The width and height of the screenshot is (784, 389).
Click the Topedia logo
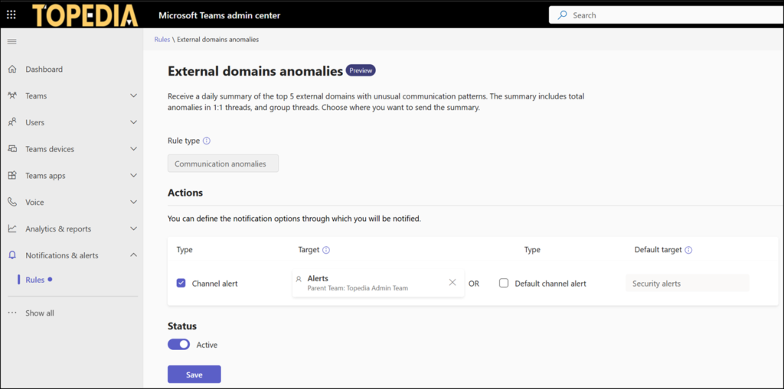pyautogui.click(x=85, y=15)
